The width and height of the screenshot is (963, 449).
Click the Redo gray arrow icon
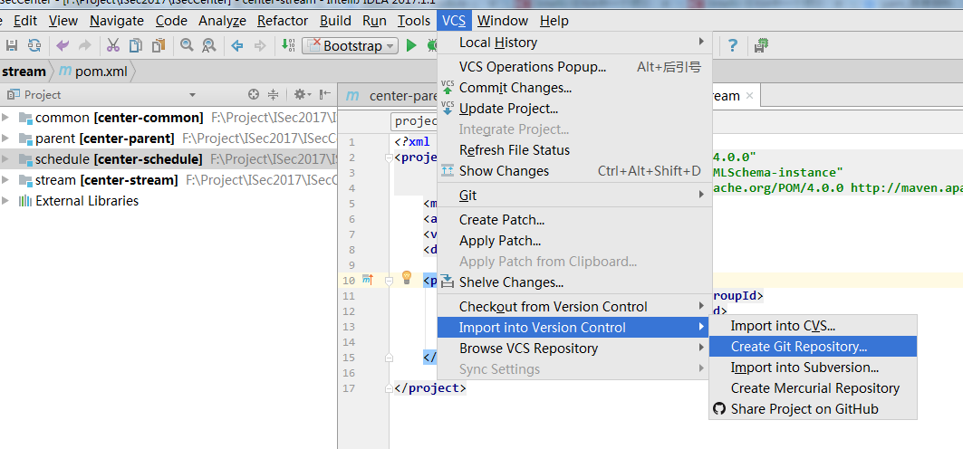84,45
